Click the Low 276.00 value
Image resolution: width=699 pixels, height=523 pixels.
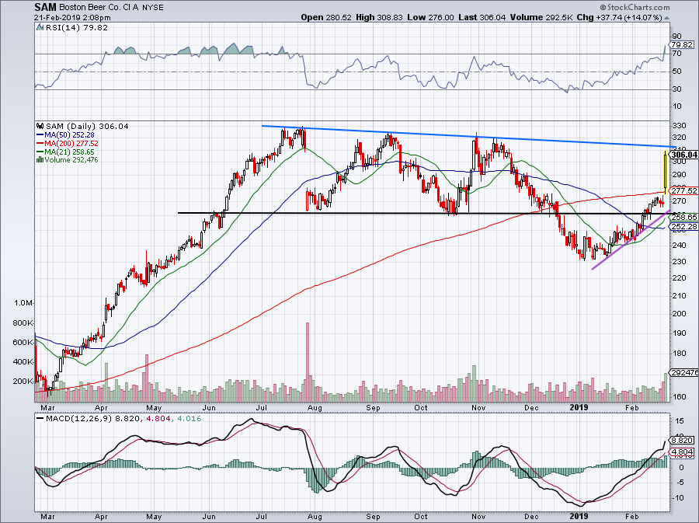click(430, 17)
